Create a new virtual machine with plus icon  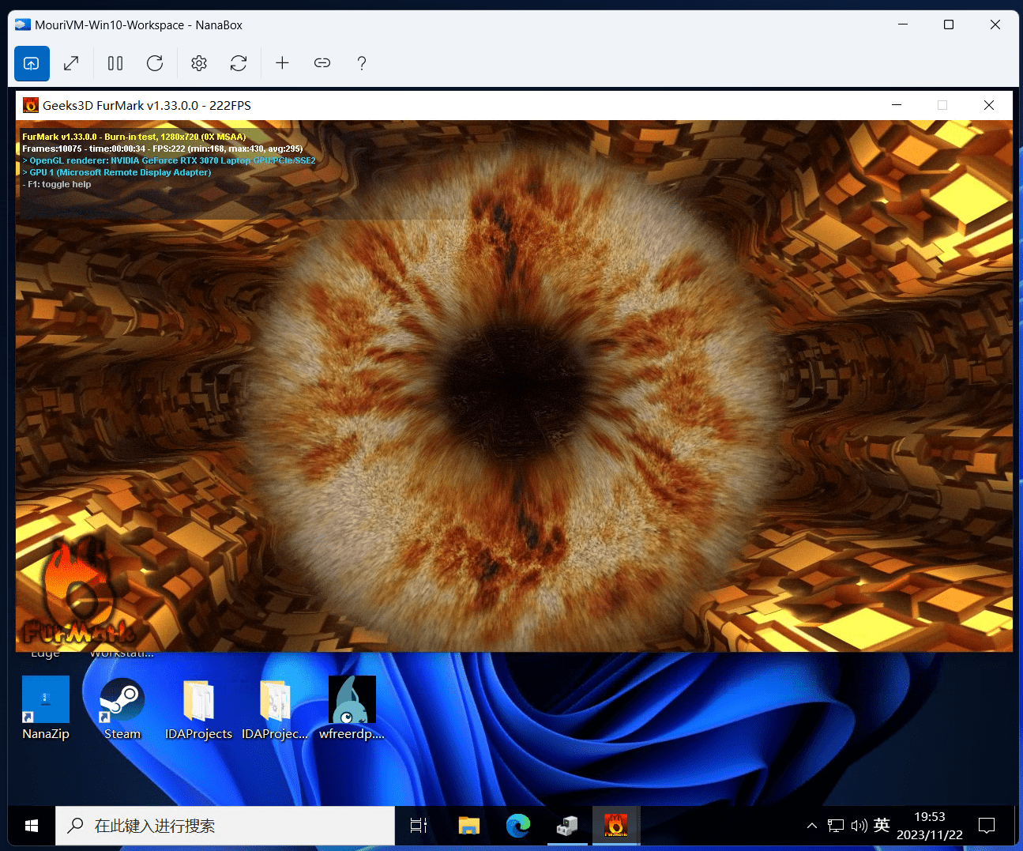(282, 63)
